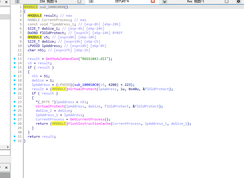The width and height of the screenshot is (244, 178).
Task: Close the top-left side panel
Action: pos(6,2)
